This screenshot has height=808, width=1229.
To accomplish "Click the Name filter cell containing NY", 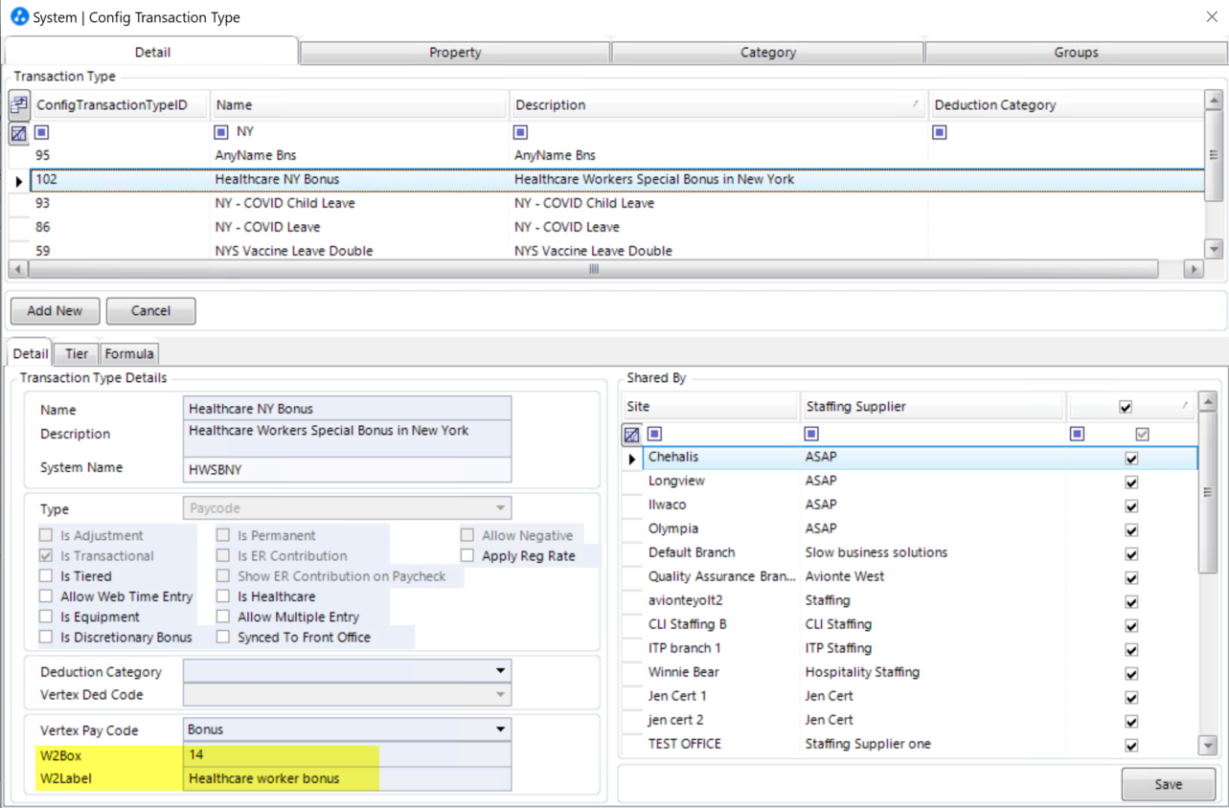I will pos(359,132).
